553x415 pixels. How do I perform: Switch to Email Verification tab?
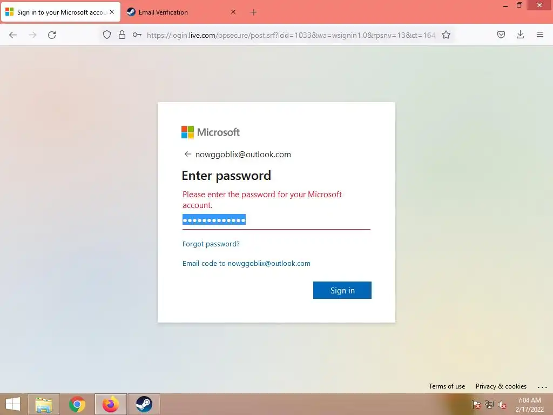(x=181, y=12)
